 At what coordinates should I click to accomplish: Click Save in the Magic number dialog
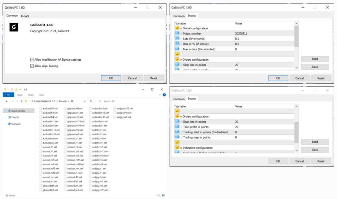(x=315, y=67)
